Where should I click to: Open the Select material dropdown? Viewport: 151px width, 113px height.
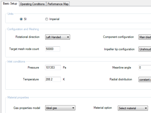click(x=133, y=108)
